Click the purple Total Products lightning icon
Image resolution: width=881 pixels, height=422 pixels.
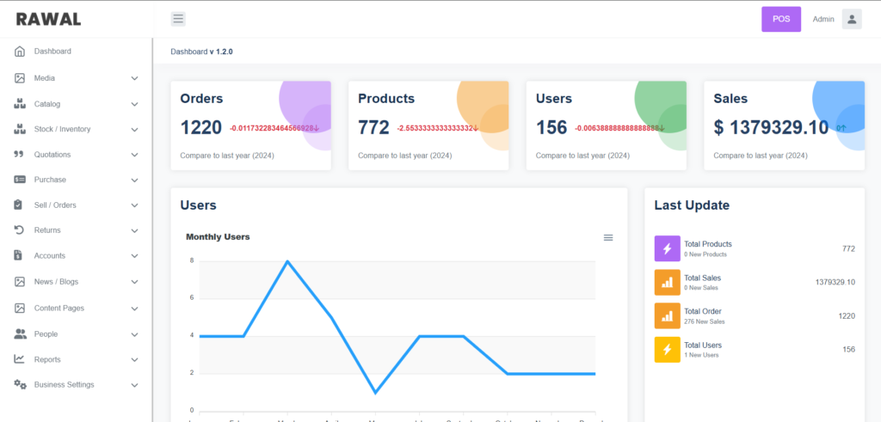click(667, 248)
